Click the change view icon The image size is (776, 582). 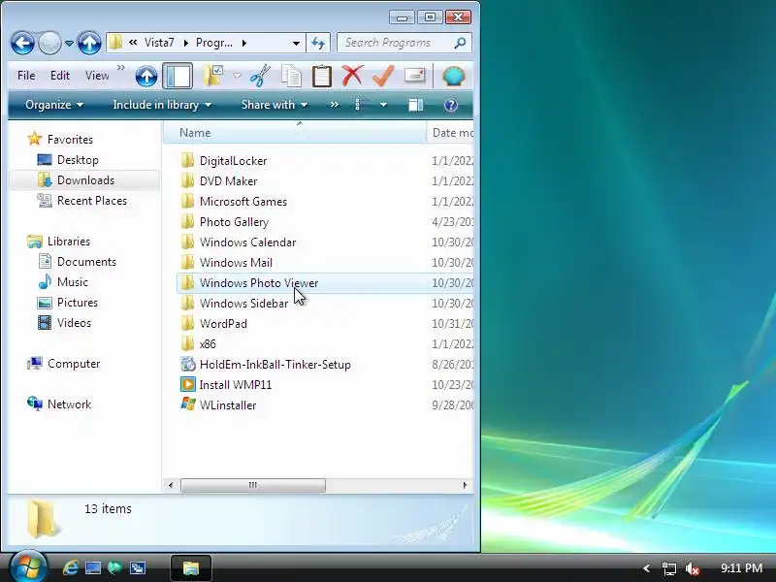click(362, 105)
